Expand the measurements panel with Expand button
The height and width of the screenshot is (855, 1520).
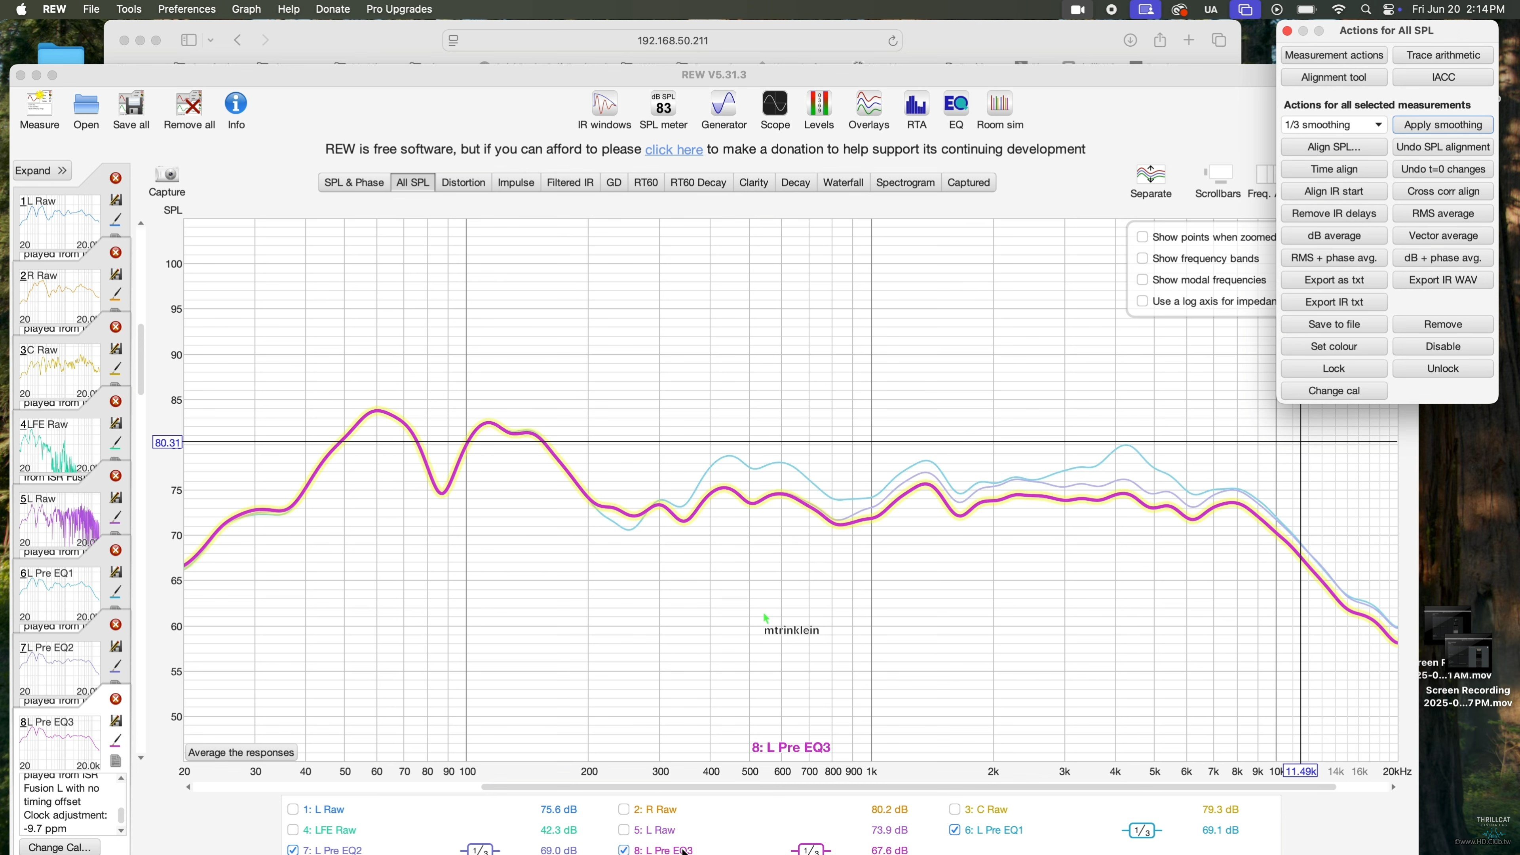tap(41, 171)
